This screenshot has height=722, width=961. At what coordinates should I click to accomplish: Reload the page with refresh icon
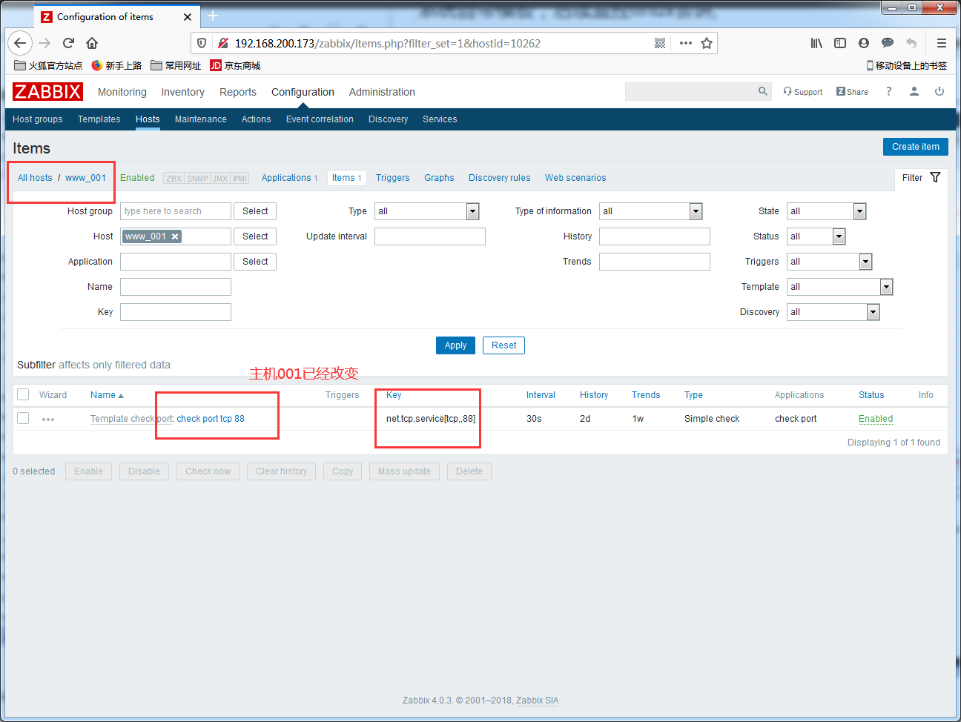(x=68, y=43)
